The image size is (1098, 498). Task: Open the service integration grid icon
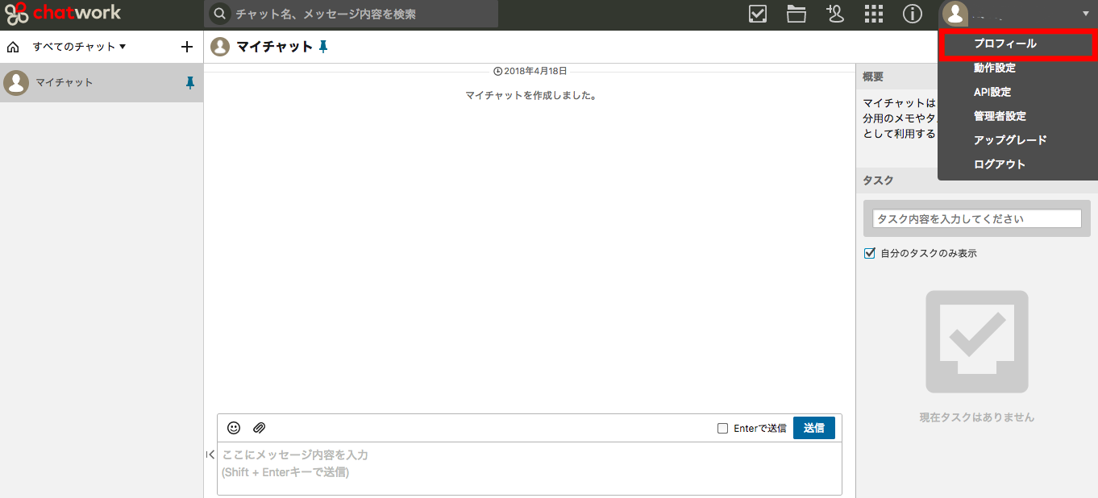coord(874,14)
